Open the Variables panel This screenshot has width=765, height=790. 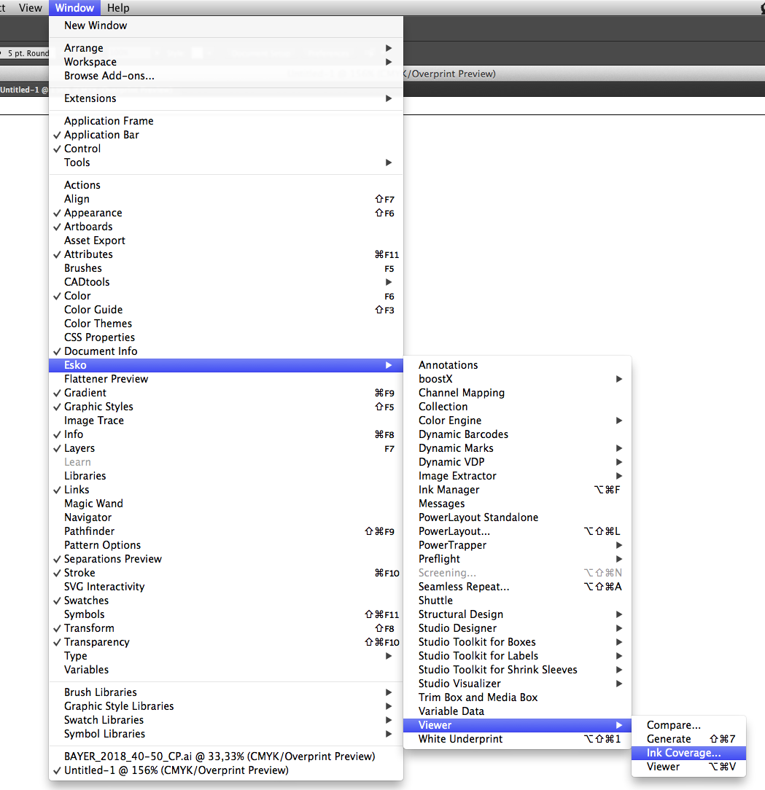[226, 670]
